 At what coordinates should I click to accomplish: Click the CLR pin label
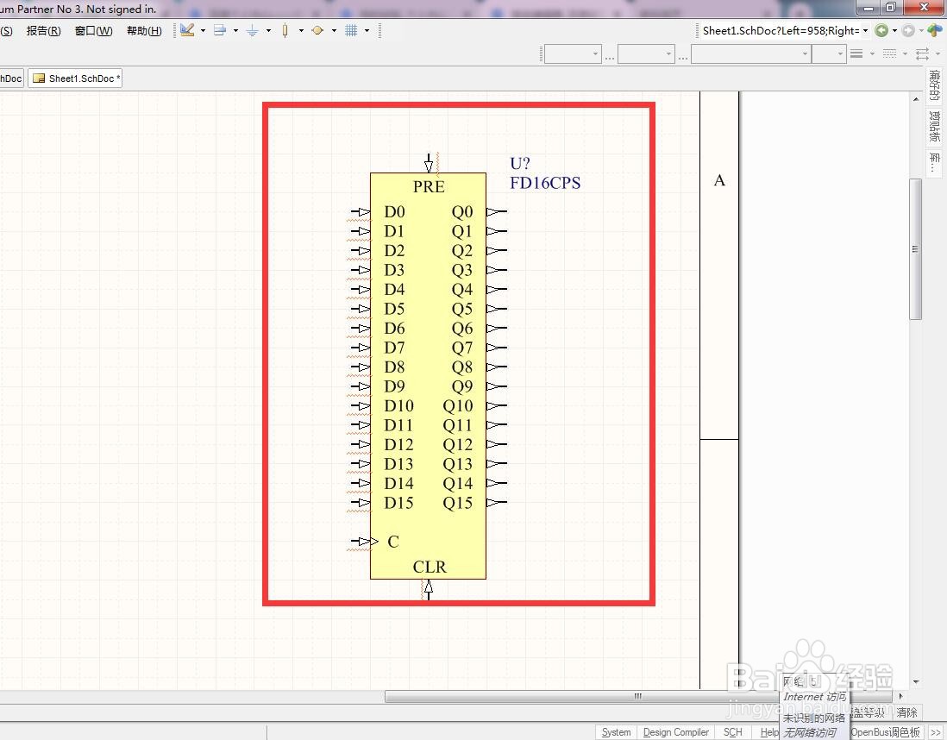(430, 567)
